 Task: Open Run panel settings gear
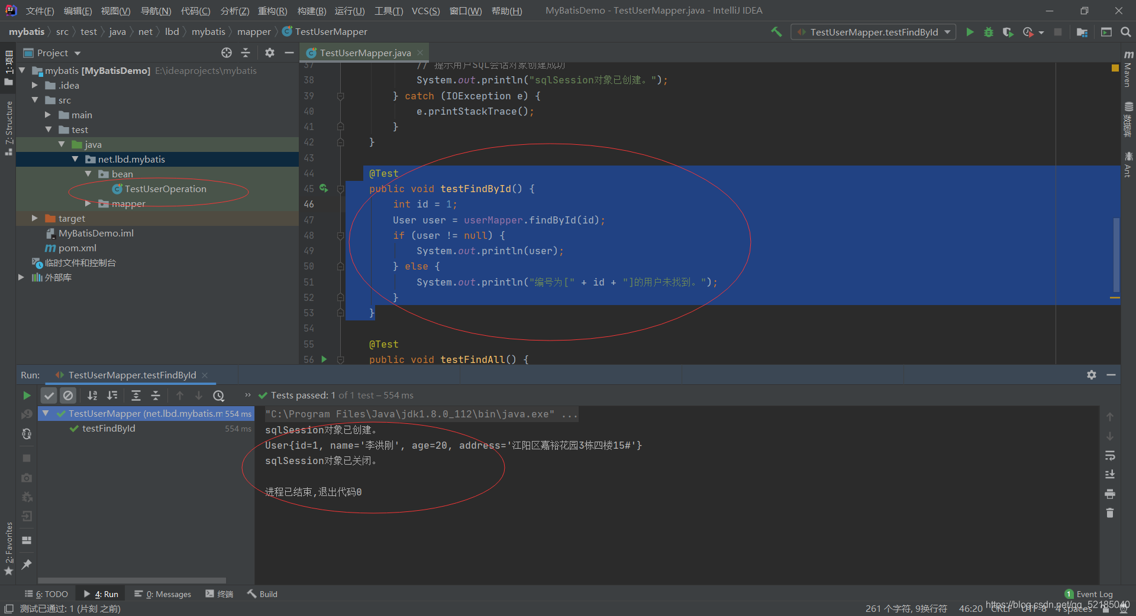(x=1092, y=375)
